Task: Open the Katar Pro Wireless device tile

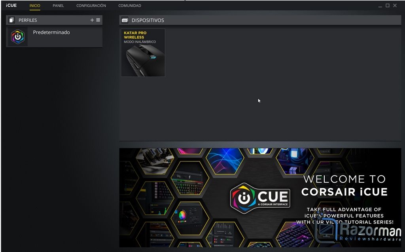Action: [143, 53]
